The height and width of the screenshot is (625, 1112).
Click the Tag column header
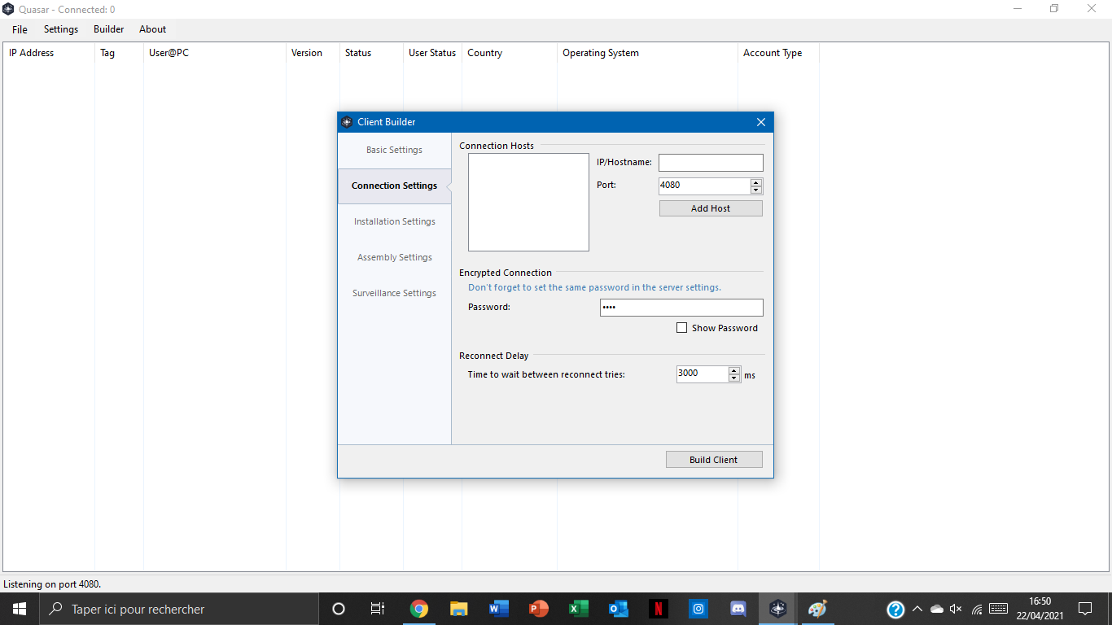119,53
